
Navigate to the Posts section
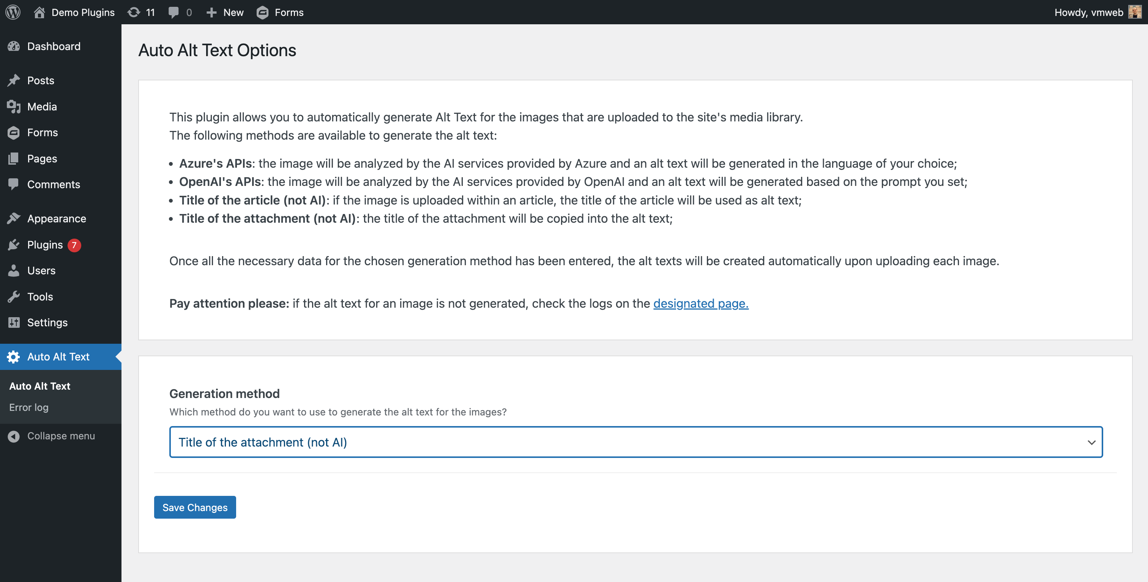pos(40,79)
